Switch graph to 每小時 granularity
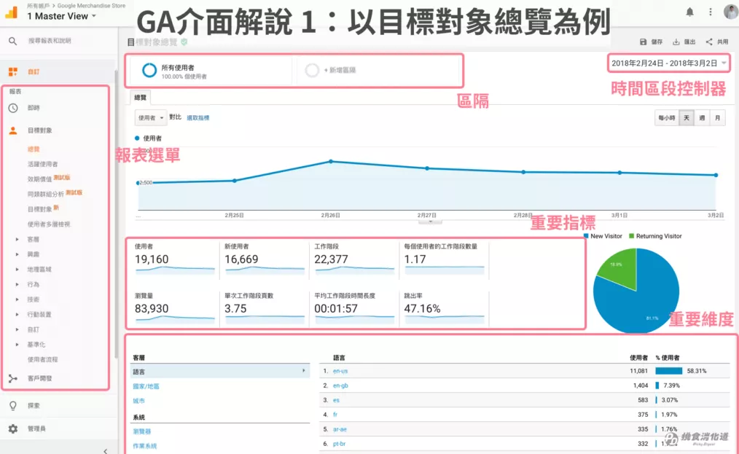739x454 pixels. click(x=666, y=118)
